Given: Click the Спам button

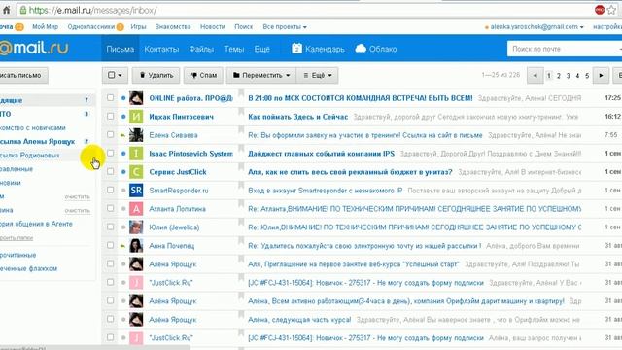Looking at the screenshot, I should [x=203, y=75].
